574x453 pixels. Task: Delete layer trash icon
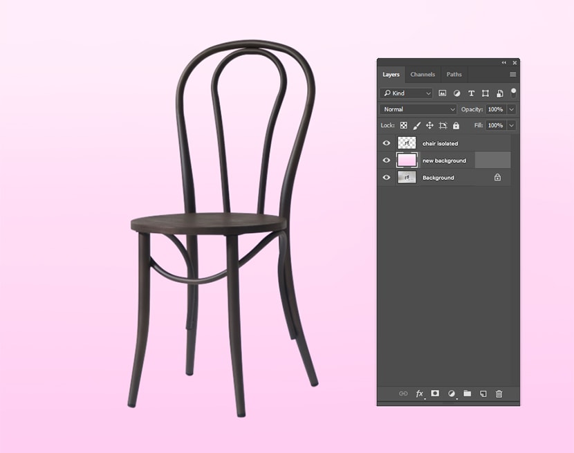point(499,394)
